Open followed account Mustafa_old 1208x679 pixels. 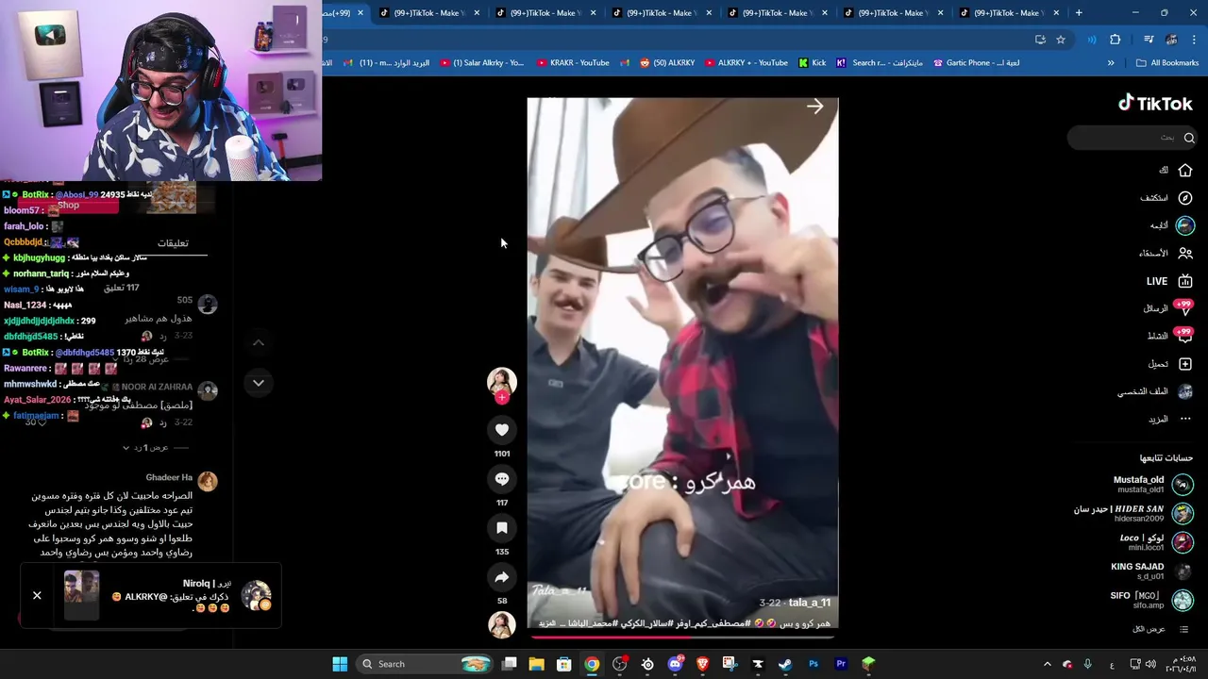click(1152, 485)
